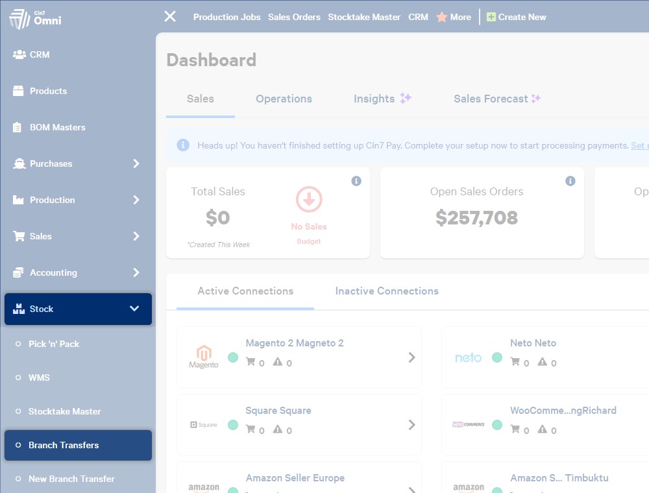Collapse the Stock menu chevron

(134, 309)
